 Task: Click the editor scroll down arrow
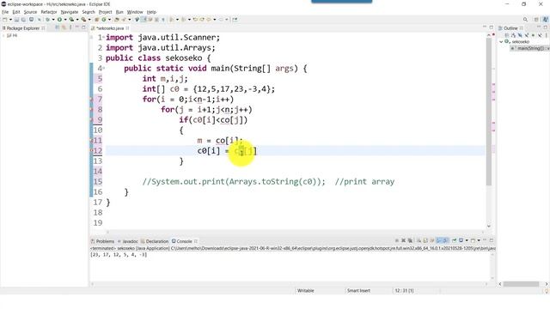pyautogui.click(x=489, y=227)
